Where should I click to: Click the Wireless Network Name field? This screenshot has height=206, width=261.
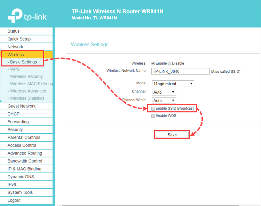click(180, 71)
